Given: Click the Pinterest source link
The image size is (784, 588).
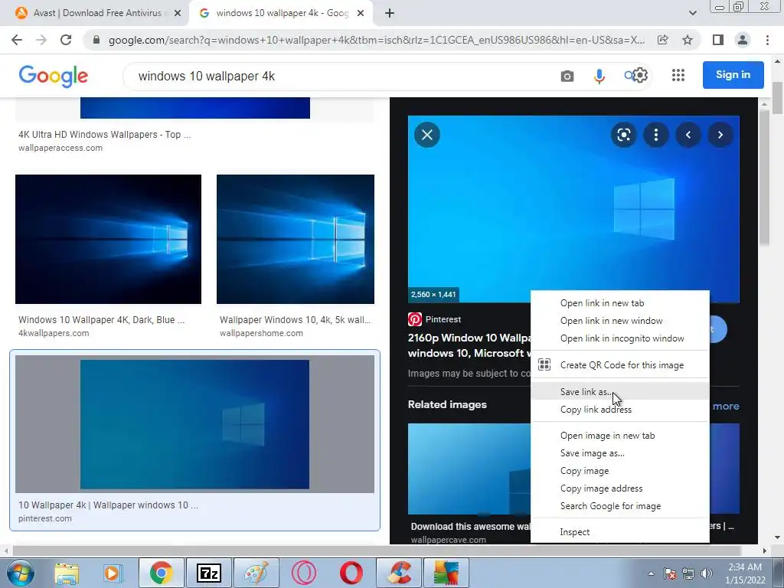Looking at the screenshot, I should [x=435, y=319].
